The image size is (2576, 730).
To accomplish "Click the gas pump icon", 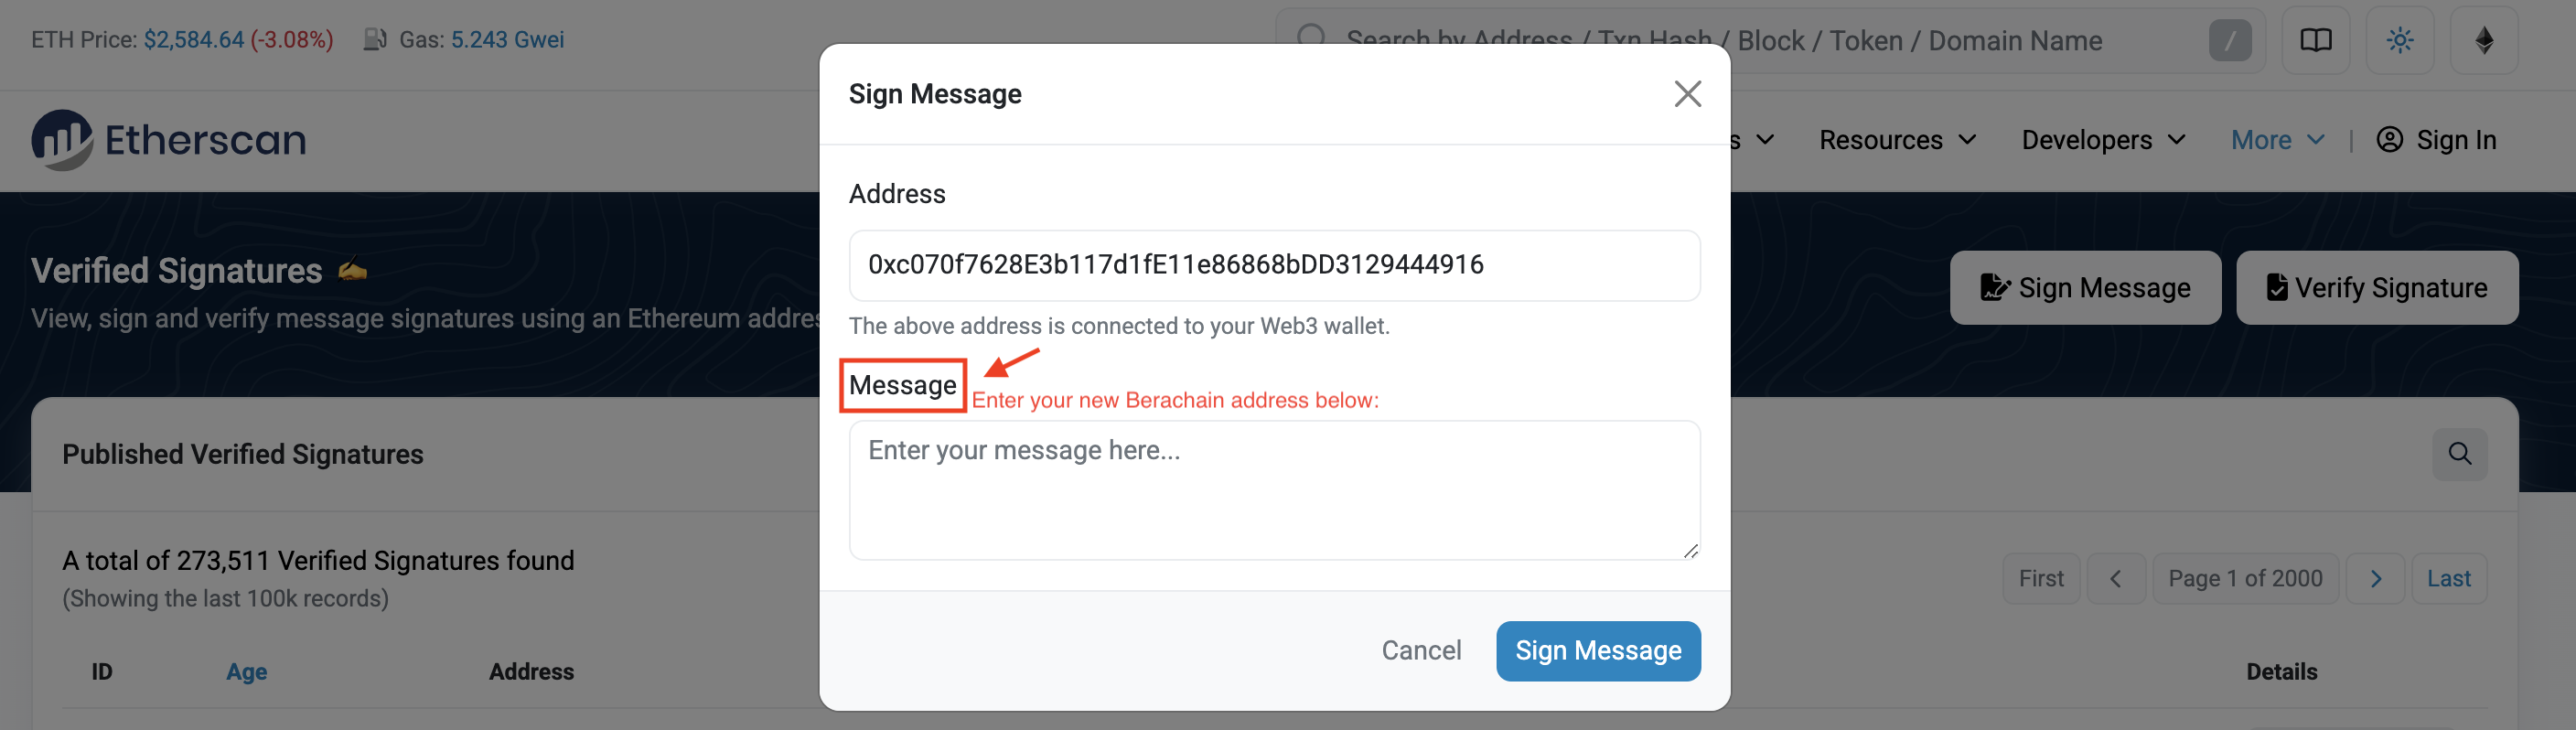I will point(375,40).
